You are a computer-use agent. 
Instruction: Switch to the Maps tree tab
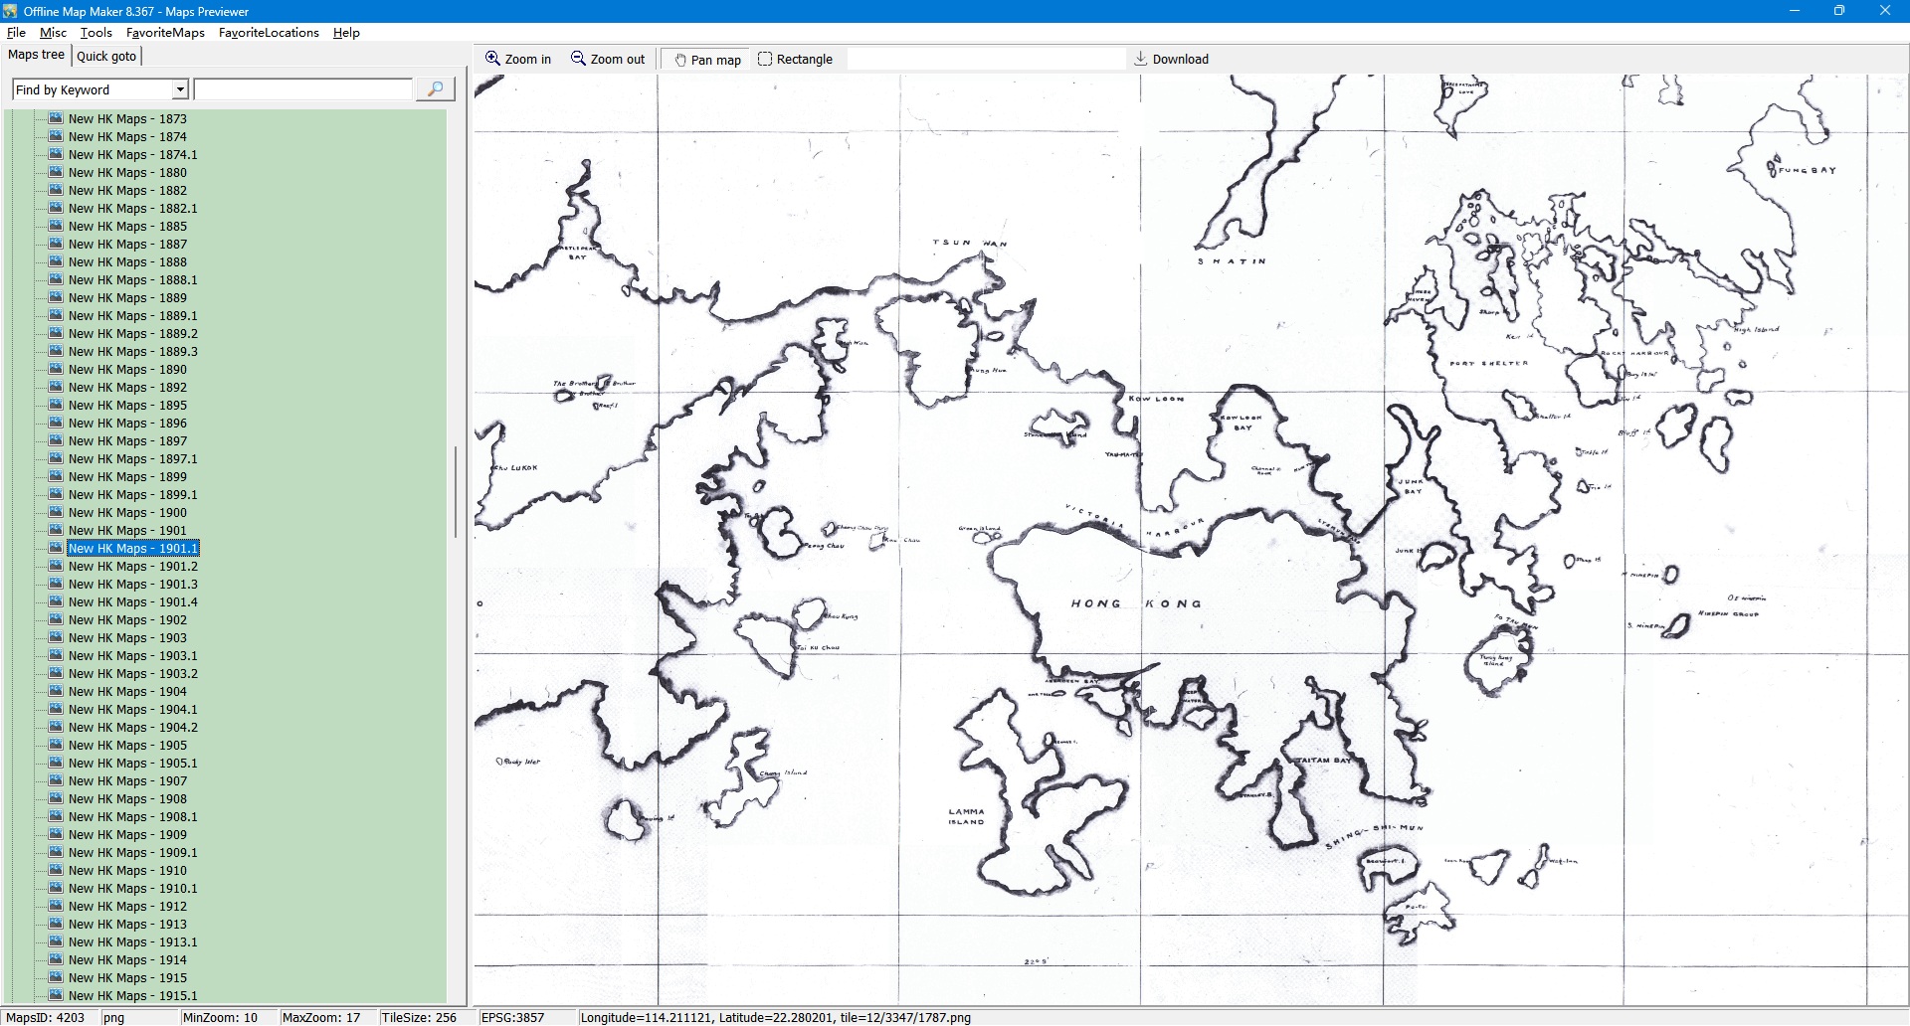coord(36,55)
